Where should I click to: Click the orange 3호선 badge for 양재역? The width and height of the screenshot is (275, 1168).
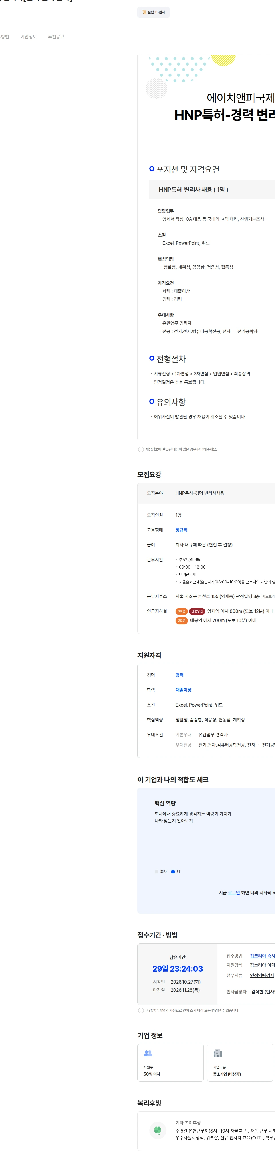pyautogui.click(x=182, y=611)
